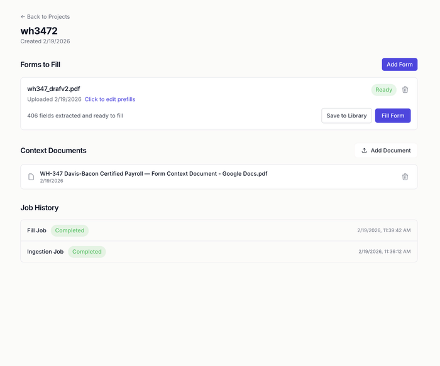Image resolution: width=440 pixels, height=366 pixels.
Task: Click the 11:36:12 AM Ingestion Job timestamp
Action: (x=384, y=252)
